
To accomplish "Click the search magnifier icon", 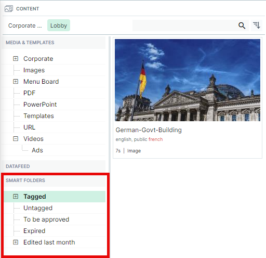I will click(242, 25).
